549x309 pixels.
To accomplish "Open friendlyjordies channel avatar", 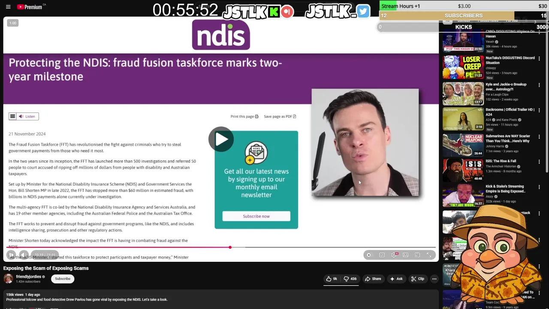I will 8,279.
